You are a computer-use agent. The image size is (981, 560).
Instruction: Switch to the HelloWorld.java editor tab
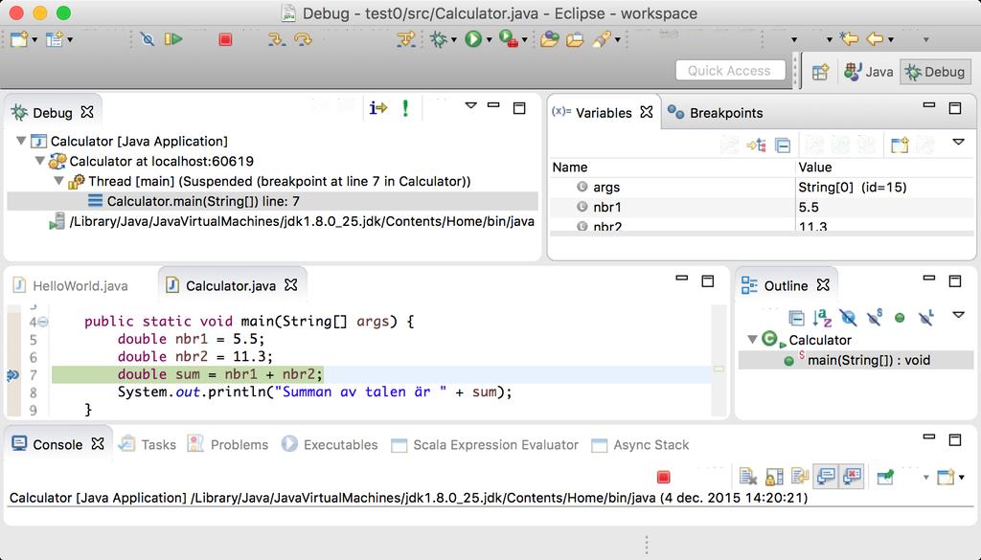coord(71,285)
